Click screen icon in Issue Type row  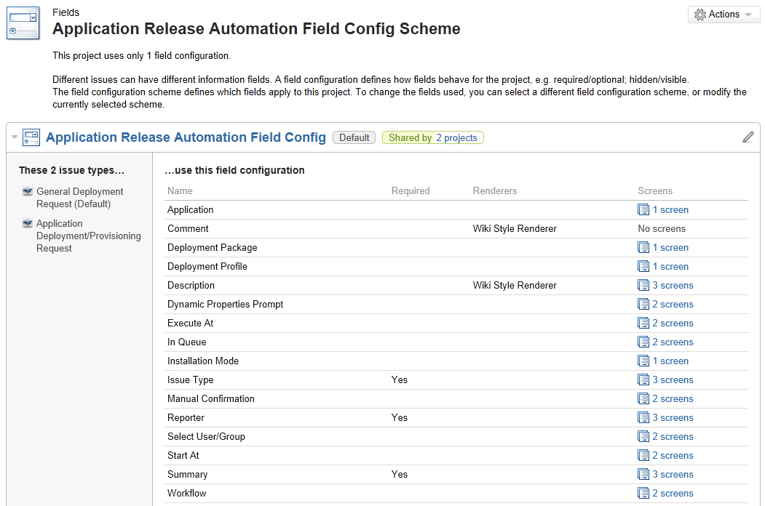pyautogui.click(x=643, y=379)
